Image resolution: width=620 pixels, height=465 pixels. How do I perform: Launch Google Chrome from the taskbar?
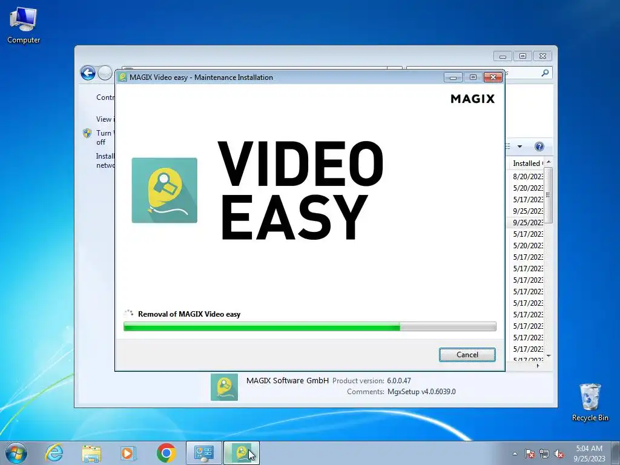pos(166,453)
